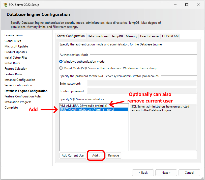Proceed with the Next > button
205x180 pixels.
(x=166, y=173)
